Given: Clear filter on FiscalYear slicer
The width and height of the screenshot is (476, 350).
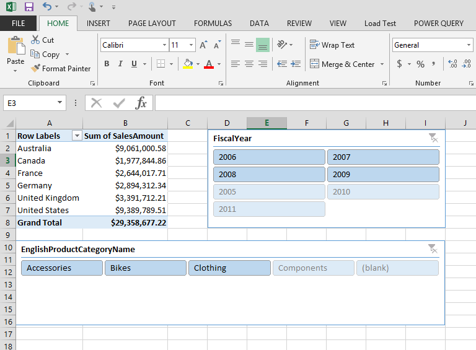Looking at the screenshot, I should click(x=433, y=138).
